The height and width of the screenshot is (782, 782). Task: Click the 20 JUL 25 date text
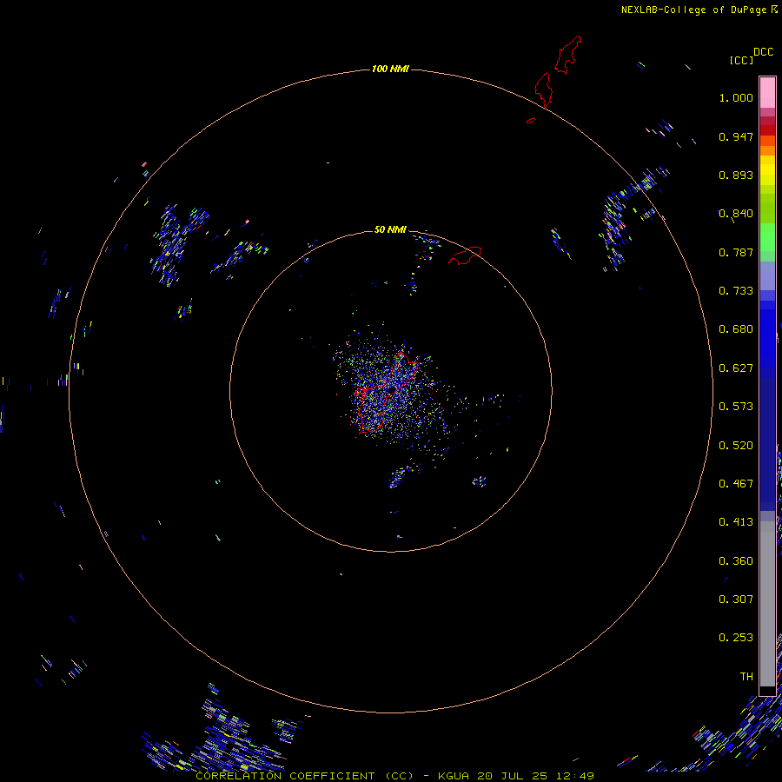[x=511, y=776]
